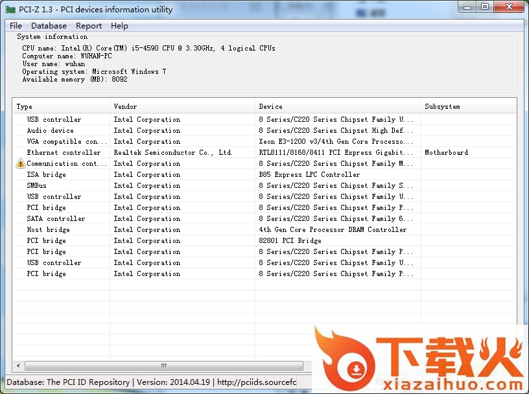Screen dimensions: 529x394
Task: Click the Operating system Microsoft Windows 7 line
Action: (94, 71)
